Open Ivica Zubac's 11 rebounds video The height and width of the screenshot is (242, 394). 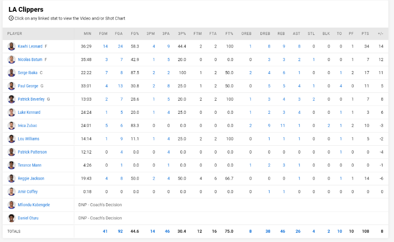coord(283,126)
